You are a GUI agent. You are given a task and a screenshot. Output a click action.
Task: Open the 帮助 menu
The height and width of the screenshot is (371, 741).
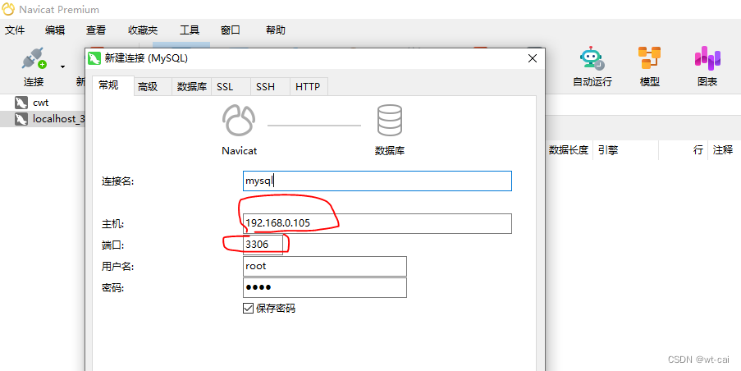[x=276, y=30]
